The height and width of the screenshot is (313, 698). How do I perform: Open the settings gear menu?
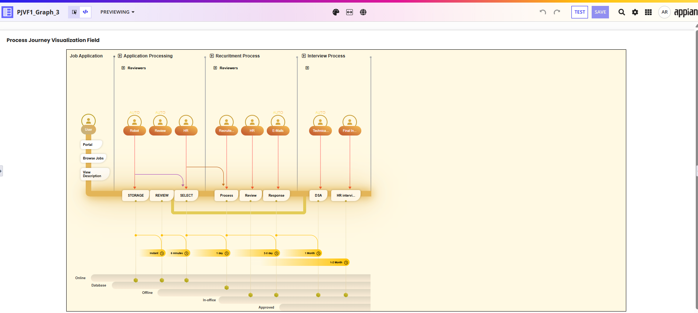click(635, 12)
